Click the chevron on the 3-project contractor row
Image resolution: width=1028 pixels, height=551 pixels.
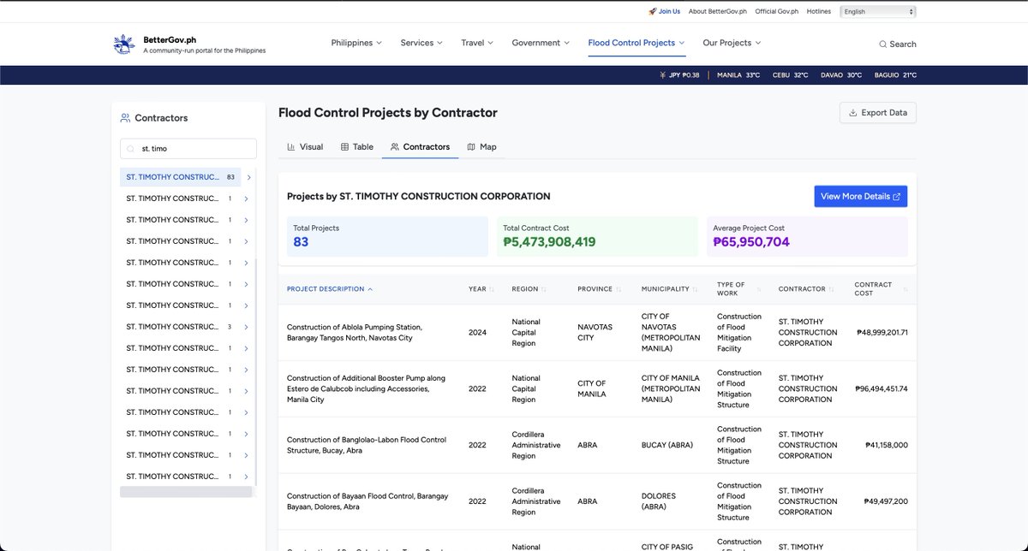pos(247,328)
